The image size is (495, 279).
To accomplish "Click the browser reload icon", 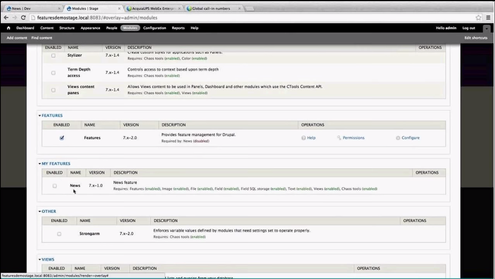I will tap(23, 17).
